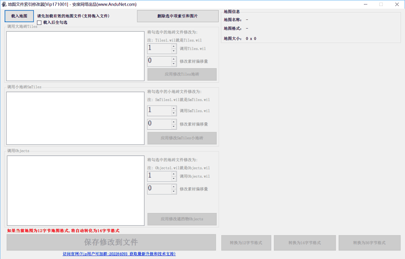The height and width of the screenshot is (259, 405).
Task: Click inside the 调用大地砖Tiles list box
Action: 75,56
